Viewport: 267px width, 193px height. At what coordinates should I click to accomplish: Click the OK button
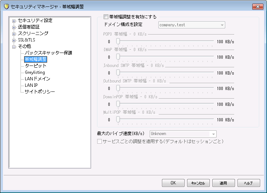(173, 183)
